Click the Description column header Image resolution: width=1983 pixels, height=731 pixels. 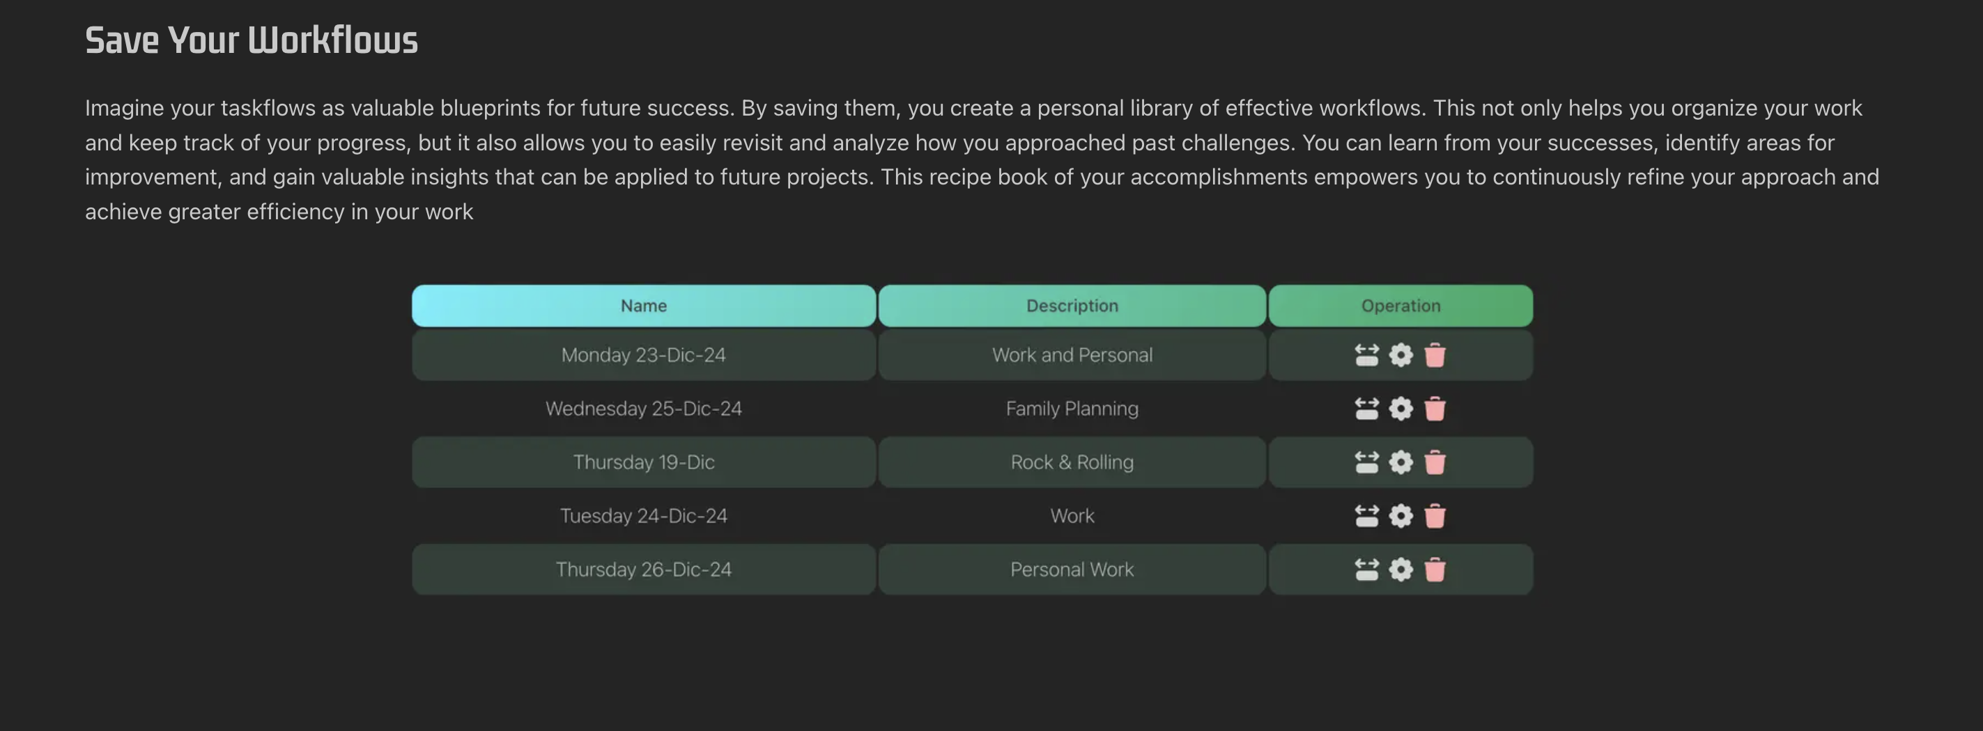(1072, 306)
